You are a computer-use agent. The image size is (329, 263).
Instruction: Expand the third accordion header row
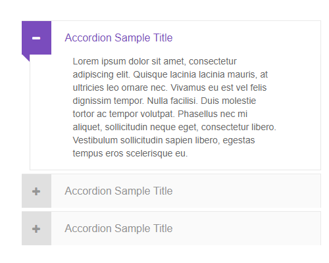(171, 228)
